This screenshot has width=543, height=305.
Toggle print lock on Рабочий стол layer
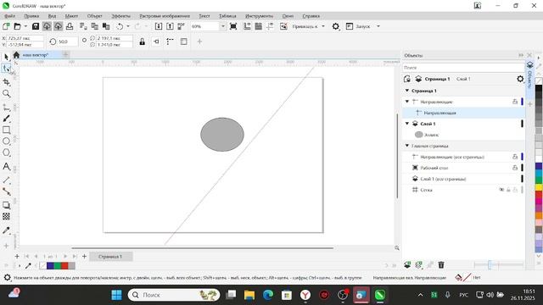tap(515, 168)
